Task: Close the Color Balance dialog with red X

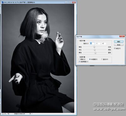Action: point(122,36)
